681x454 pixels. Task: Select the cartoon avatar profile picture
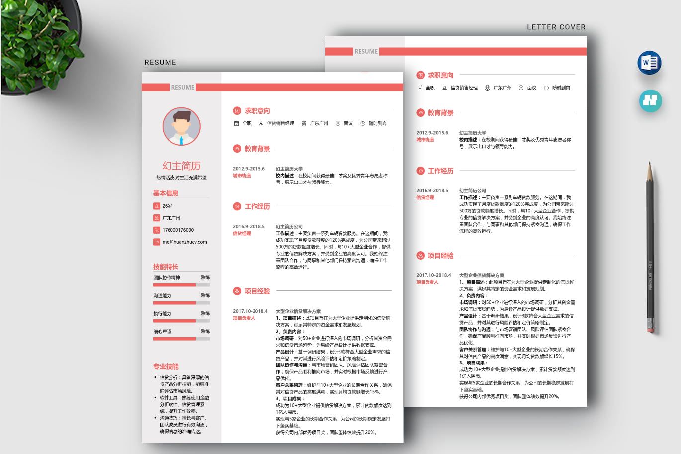tap(181, 126)
